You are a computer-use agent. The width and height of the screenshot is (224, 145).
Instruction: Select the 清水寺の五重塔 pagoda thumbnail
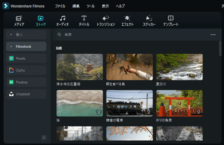79,67
